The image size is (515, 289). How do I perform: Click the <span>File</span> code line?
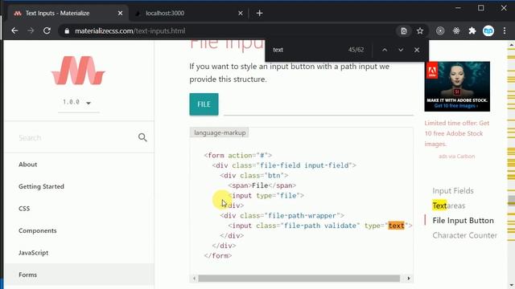point(262,185)
